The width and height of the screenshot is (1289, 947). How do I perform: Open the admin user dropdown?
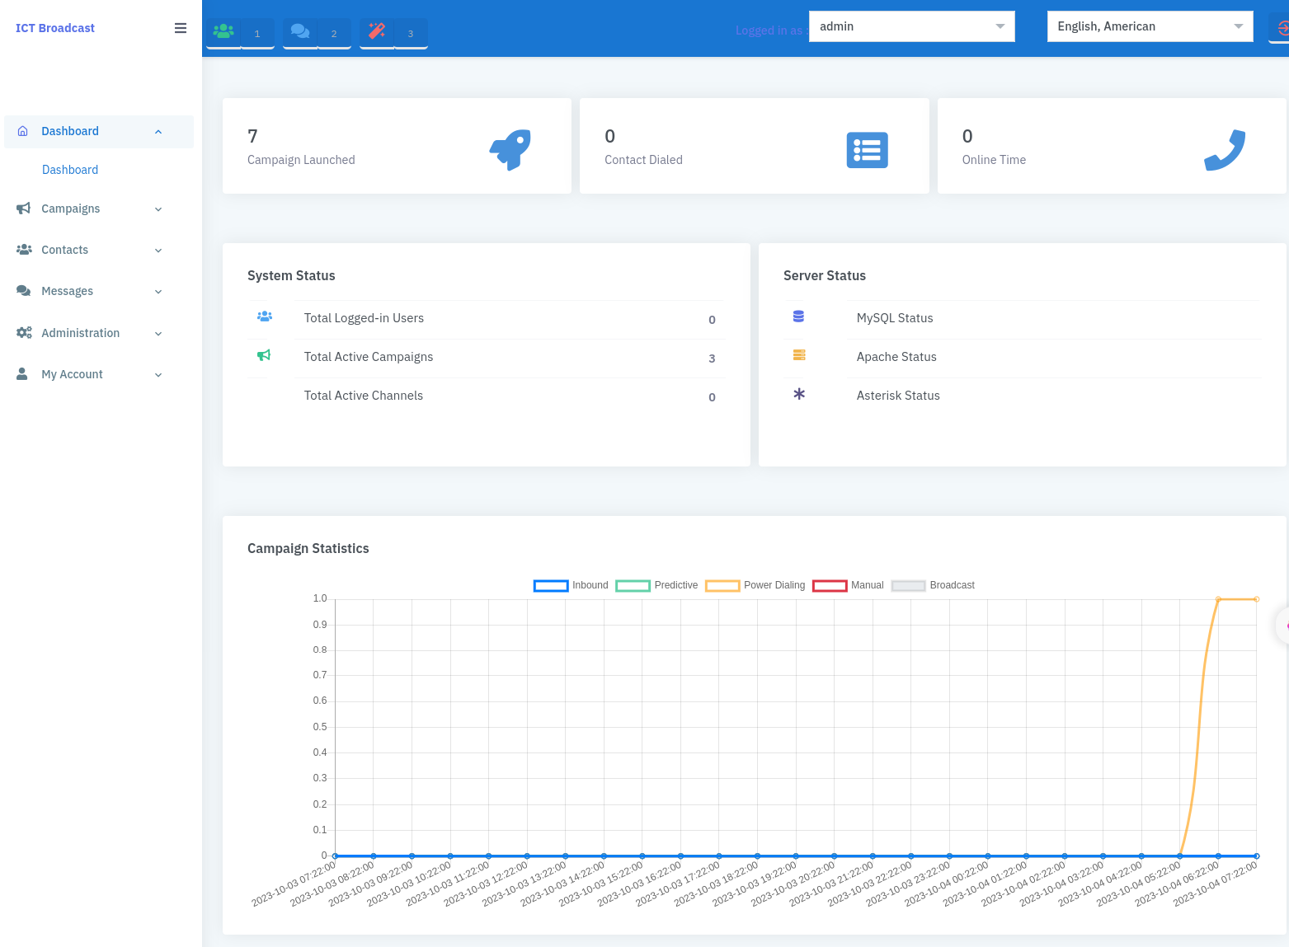click(912, 26)
